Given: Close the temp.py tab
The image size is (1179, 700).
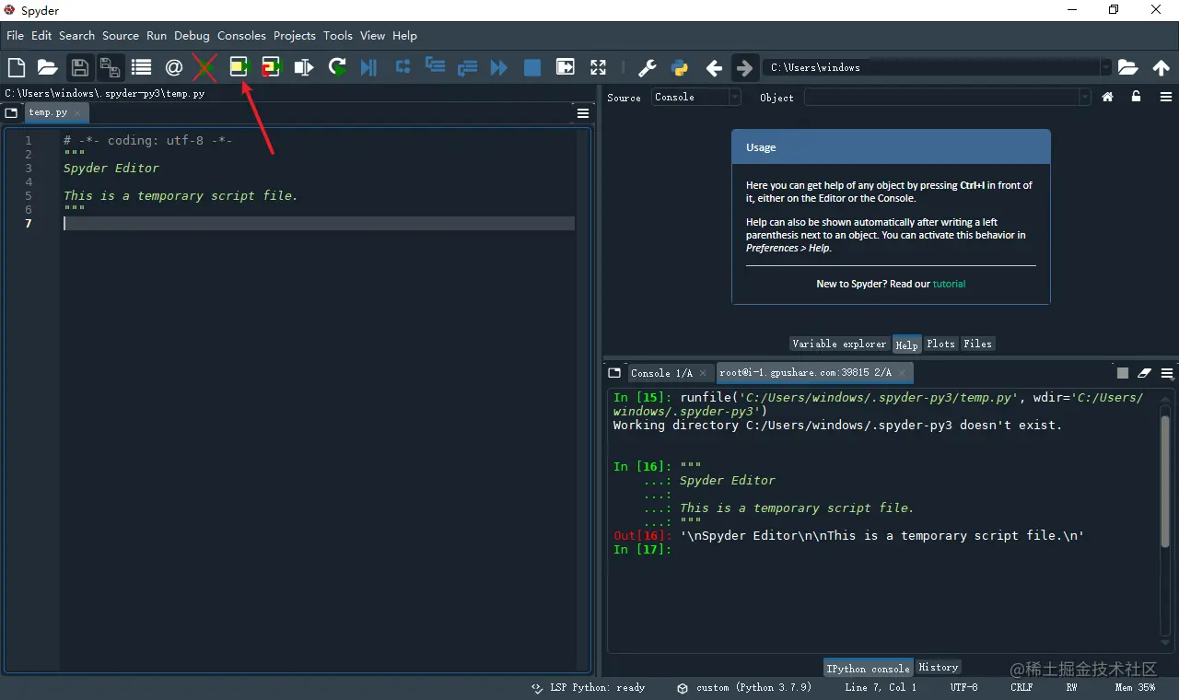Looking at the screenshot, I should click(78, 112).
